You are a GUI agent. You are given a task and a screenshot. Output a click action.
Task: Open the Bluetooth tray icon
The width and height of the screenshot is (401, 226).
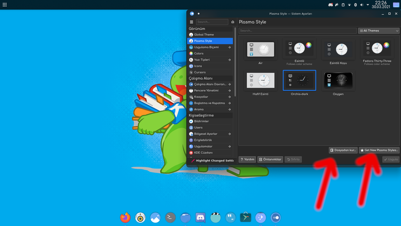[x=356, y=5]
